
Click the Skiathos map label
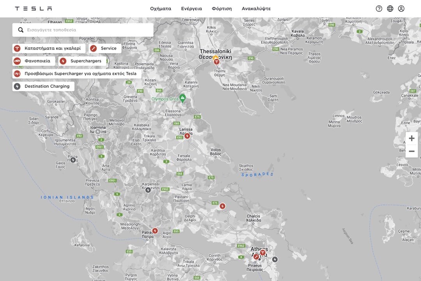[246, 168]
